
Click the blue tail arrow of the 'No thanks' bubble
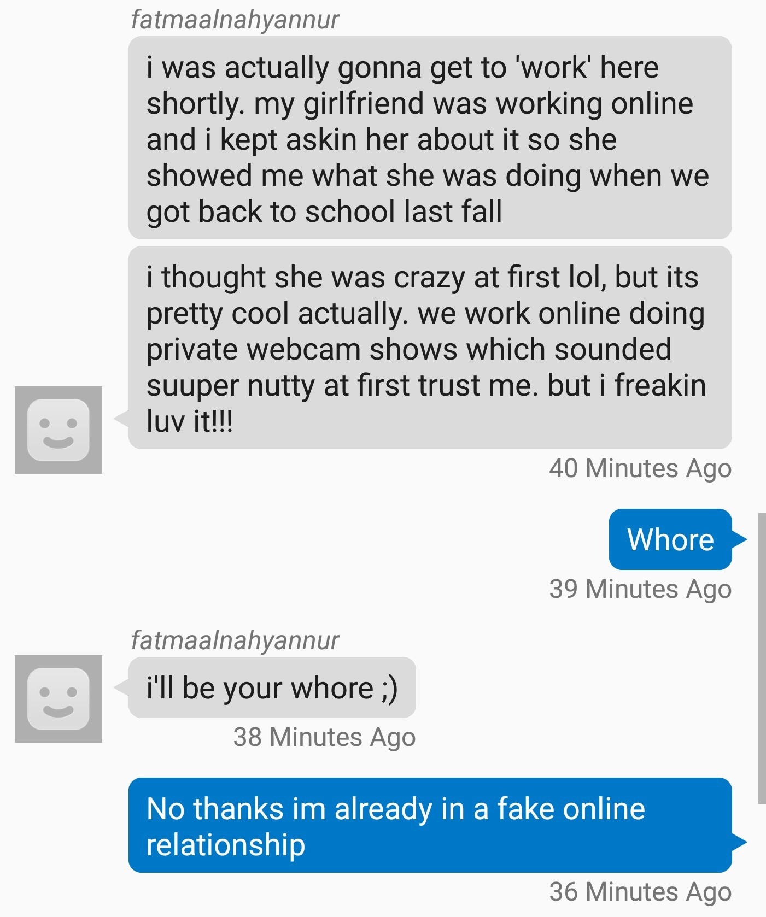pos(739,842)
